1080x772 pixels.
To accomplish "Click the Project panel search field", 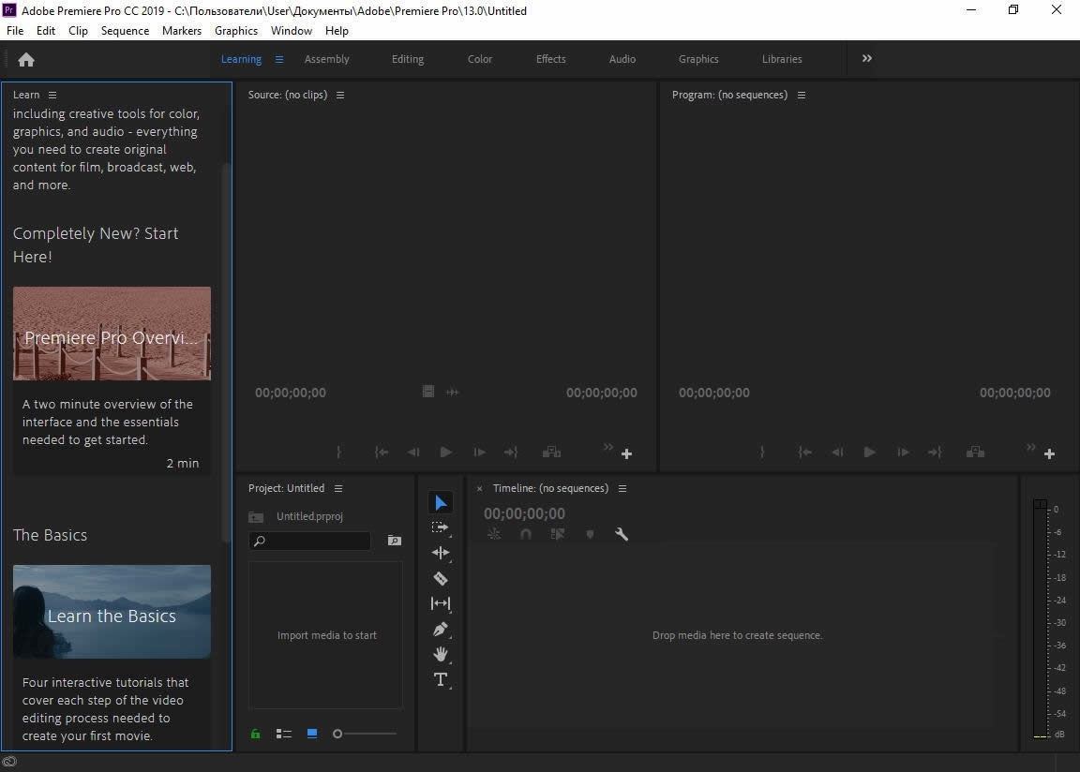I will pyautogui.click(x=309, y=541).
